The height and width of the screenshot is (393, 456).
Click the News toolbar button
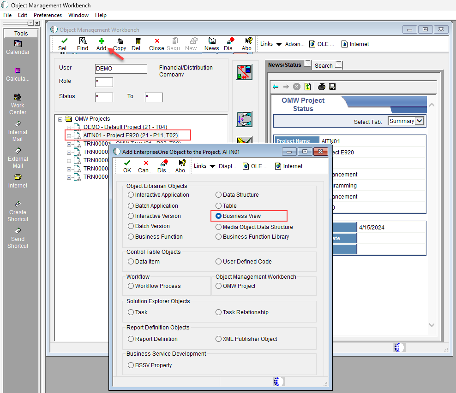click(212, 44)
